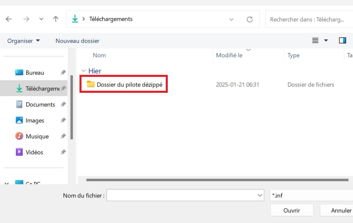Screen dimensions: 353x223
Task: Click the file list horizontal scrollbar
Action: (217, 180)
